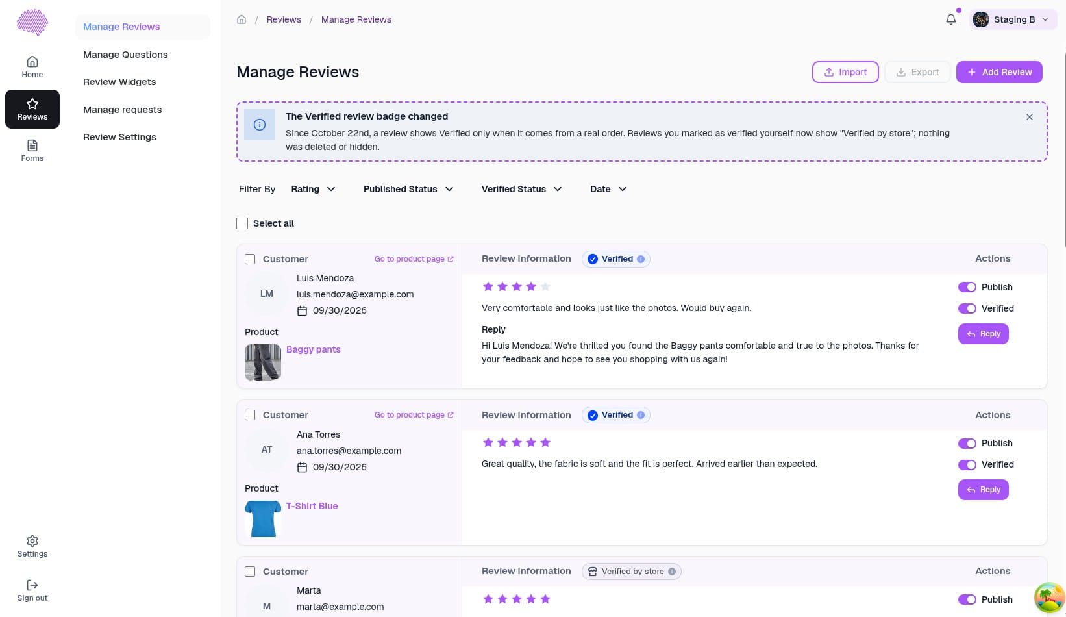Viewport: 1066px width, 617px height.
Task: Go to Home in the sidebar
Action: point(32,67)
